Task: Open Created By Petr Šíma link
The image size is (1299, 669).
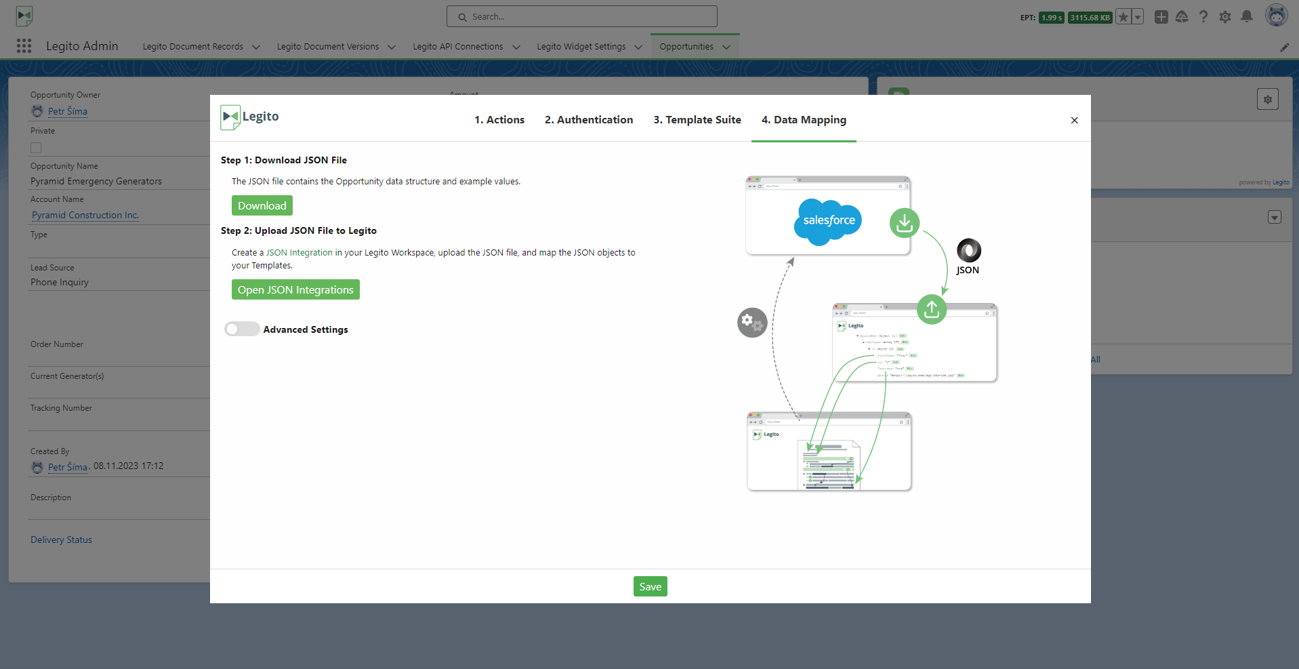Action: pyautogui.click(x=68, y=467)
